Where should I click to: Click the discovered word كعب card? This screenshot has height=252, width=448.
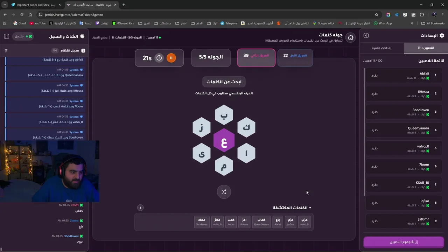point(231,222)
